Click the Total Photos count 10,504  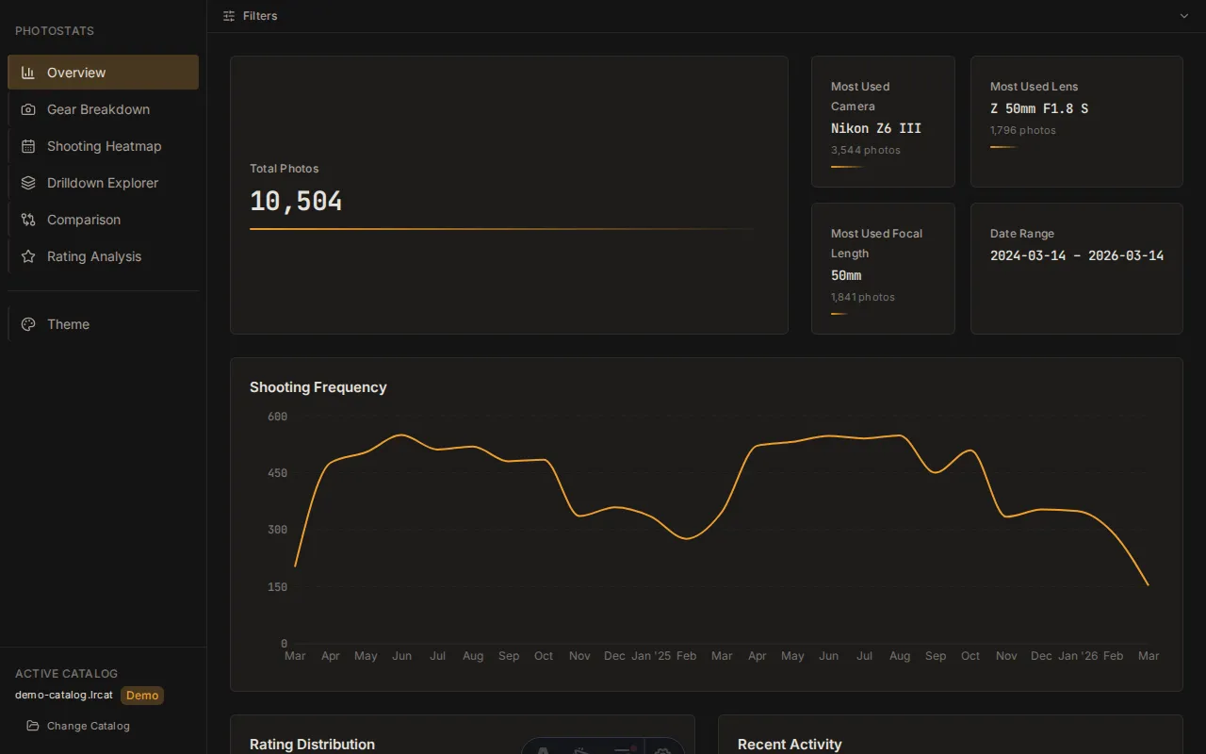pos(296,201)
